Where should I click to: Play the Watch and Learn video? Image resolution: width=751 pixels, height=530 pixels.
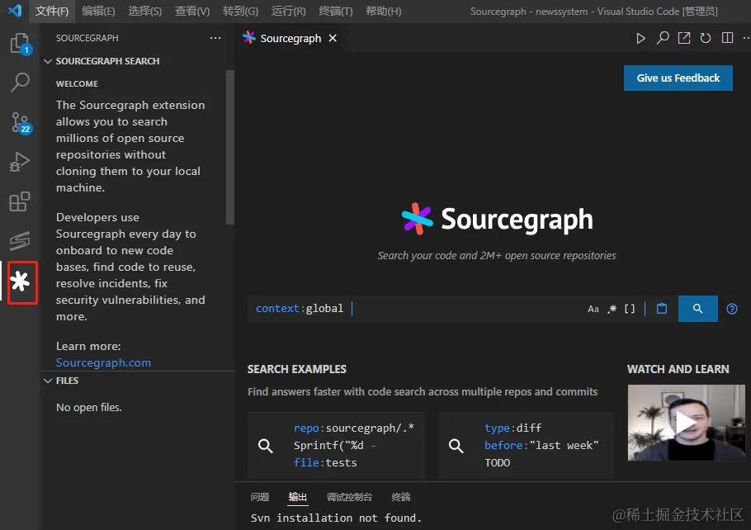(x=686, y=423)
